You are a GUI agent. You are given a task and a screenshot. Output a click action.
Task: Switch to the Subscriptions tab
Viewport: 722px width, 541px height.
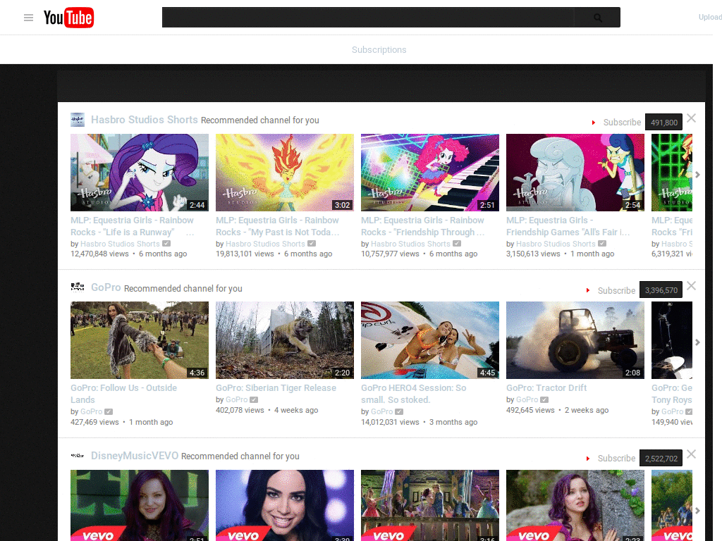[x=379, y=50]
